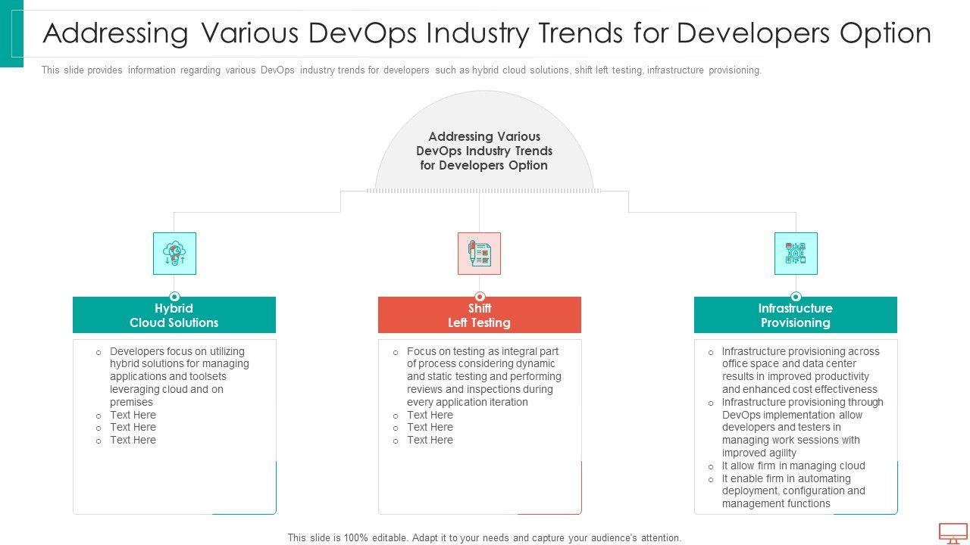
Task: Click the presentation screen icon in bottom corner
Action: tap(953, 533)
